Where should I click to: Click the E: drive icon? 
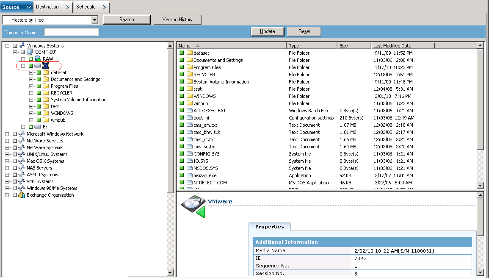[x=38, y=127]
